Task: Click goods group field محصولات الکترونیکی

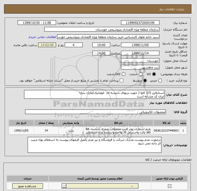Action: (x=95, y=112)
